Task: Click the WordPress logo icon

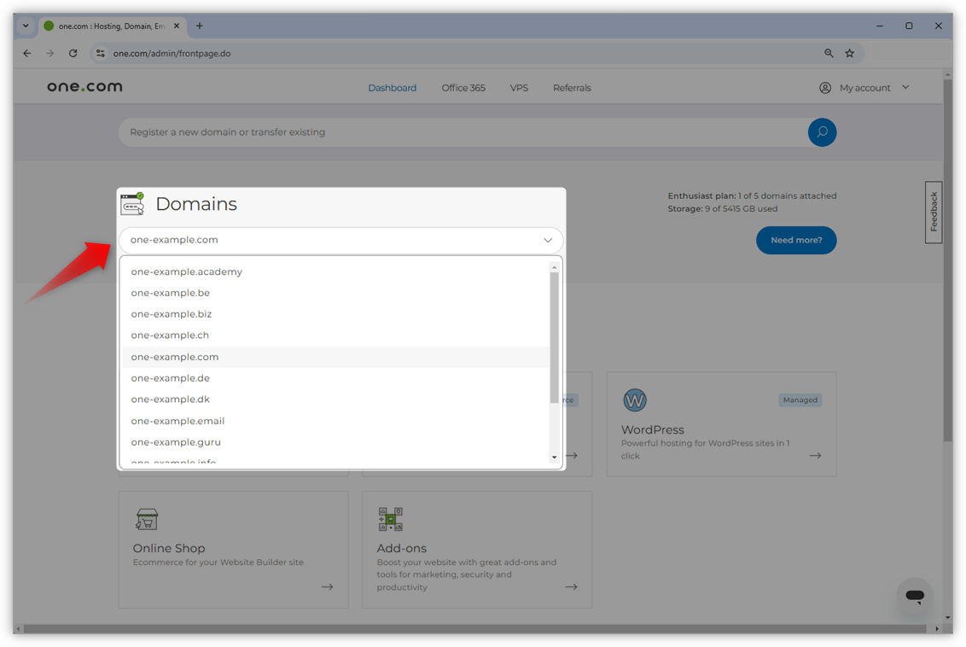Action: click(634, 399)
